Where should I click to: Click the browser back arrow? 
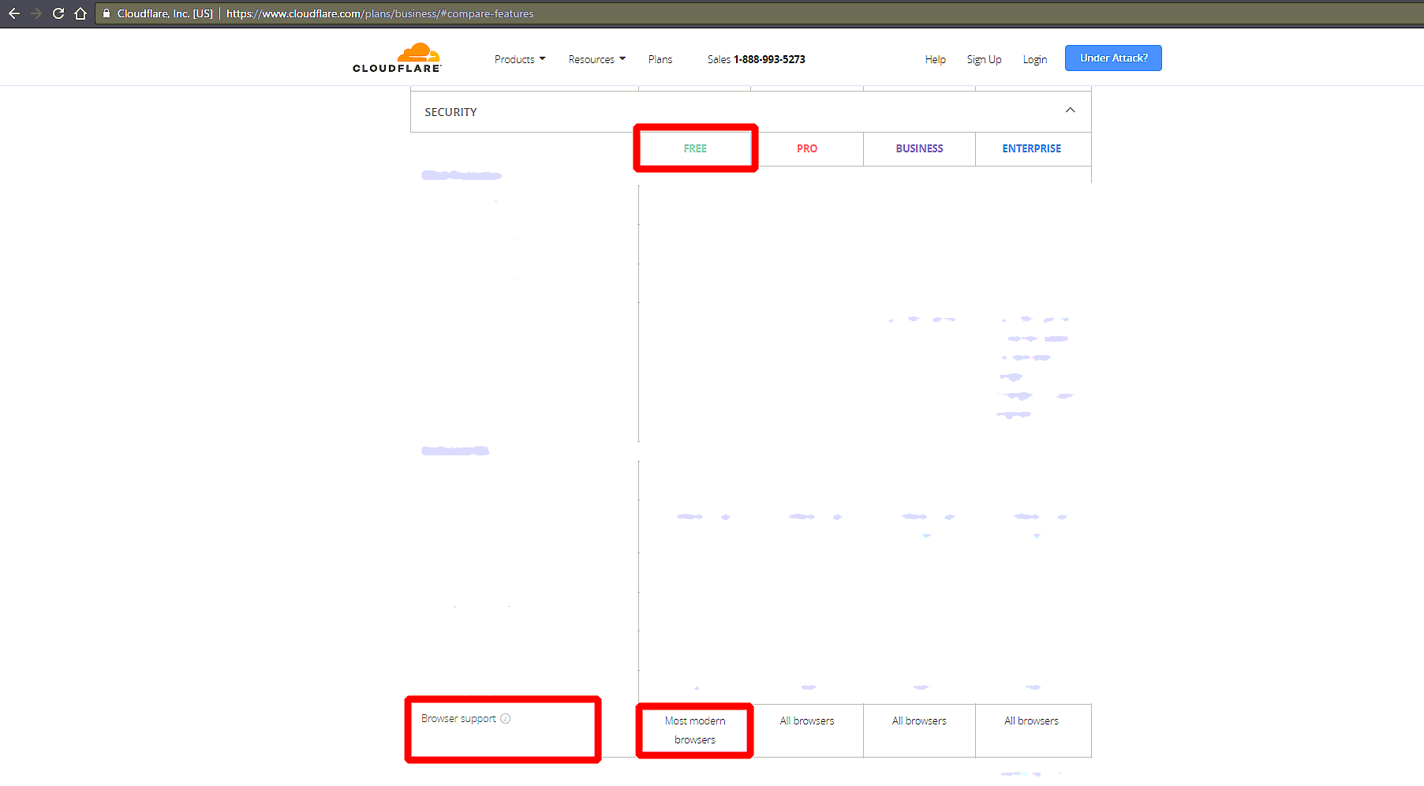[14, 13]
